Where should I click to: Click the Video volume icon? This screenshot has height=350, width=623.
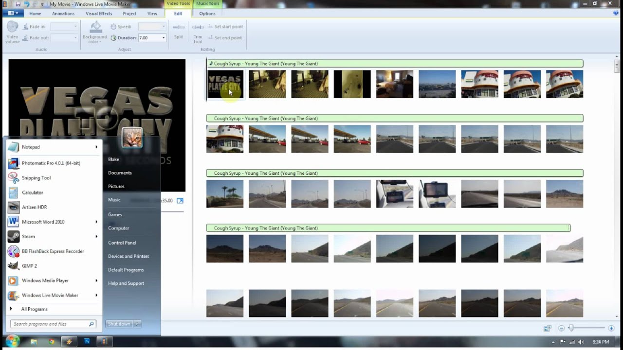[x=13, y=27]
